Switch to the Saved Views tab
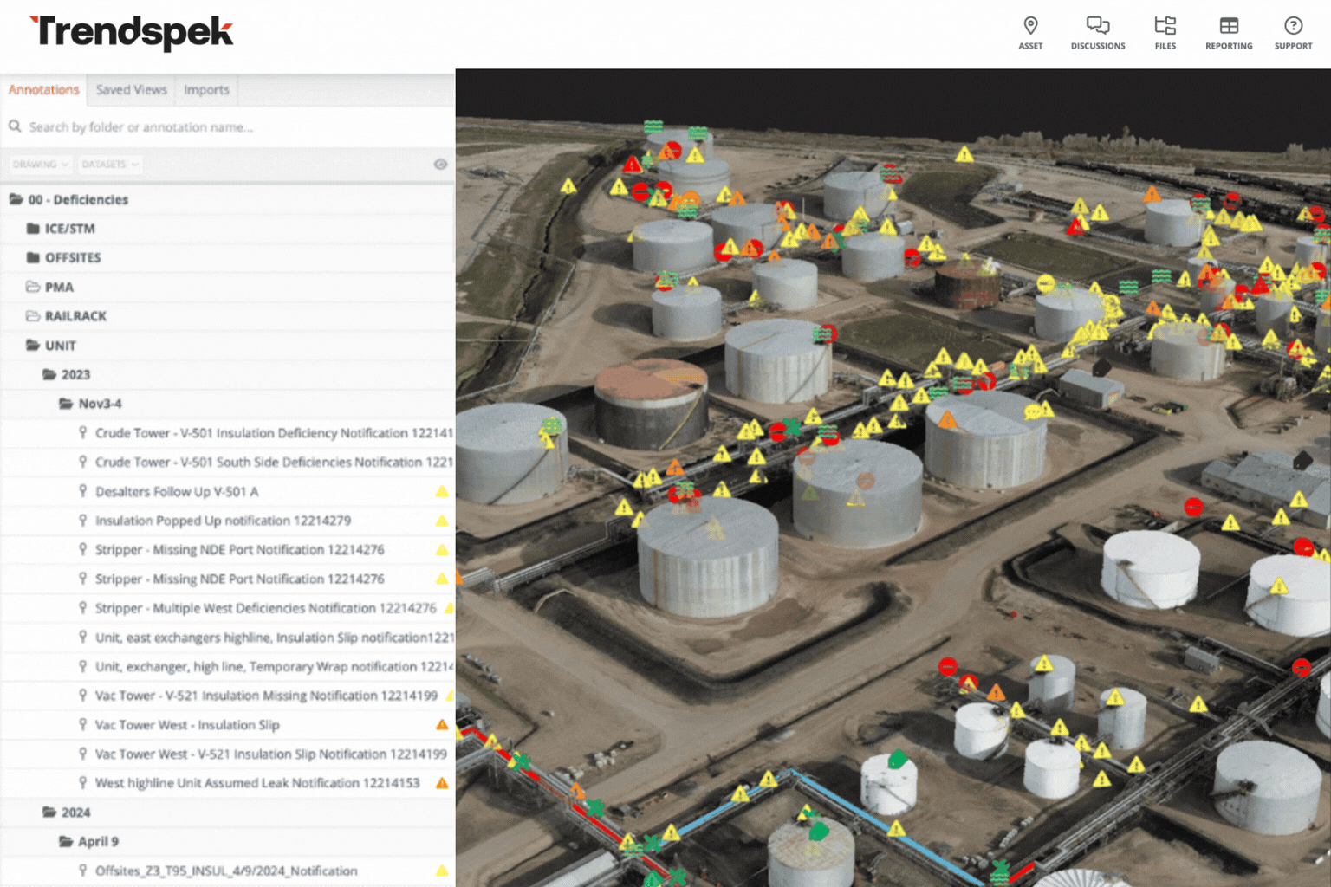Screen dimensions: 1331x887 tap(131, 90)
